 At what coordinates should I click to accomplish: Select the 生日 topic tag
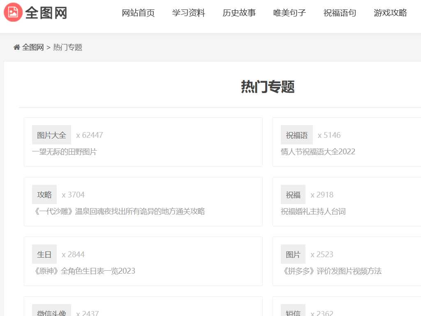point(44,254)
